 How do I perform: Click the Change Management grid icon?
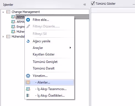[8, 12]
